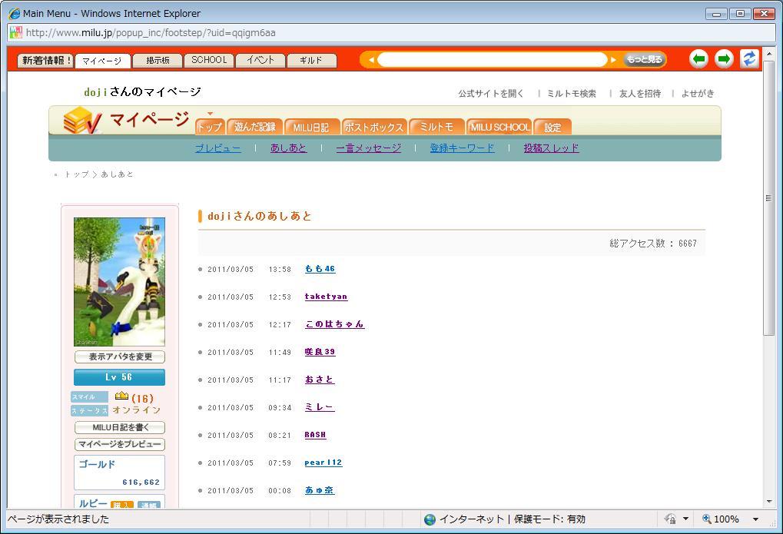Click the gold crown smile icon
The height and width of the screenshot is (534, 783).
tap(121, 396)
